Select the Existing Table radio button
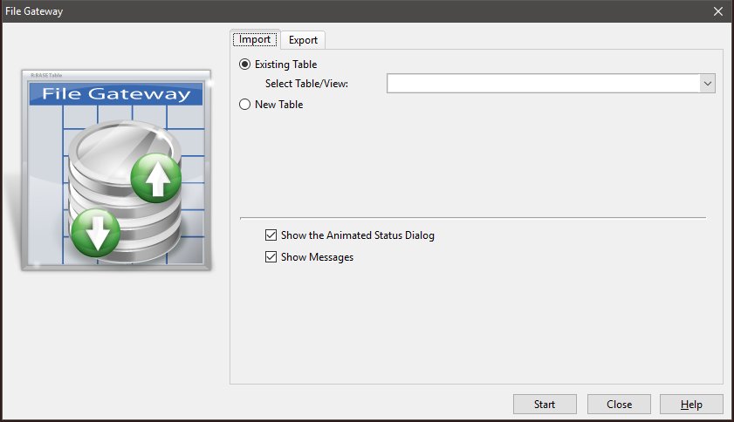734x422 pixels. pyautogui.click(x=245, y=65)
